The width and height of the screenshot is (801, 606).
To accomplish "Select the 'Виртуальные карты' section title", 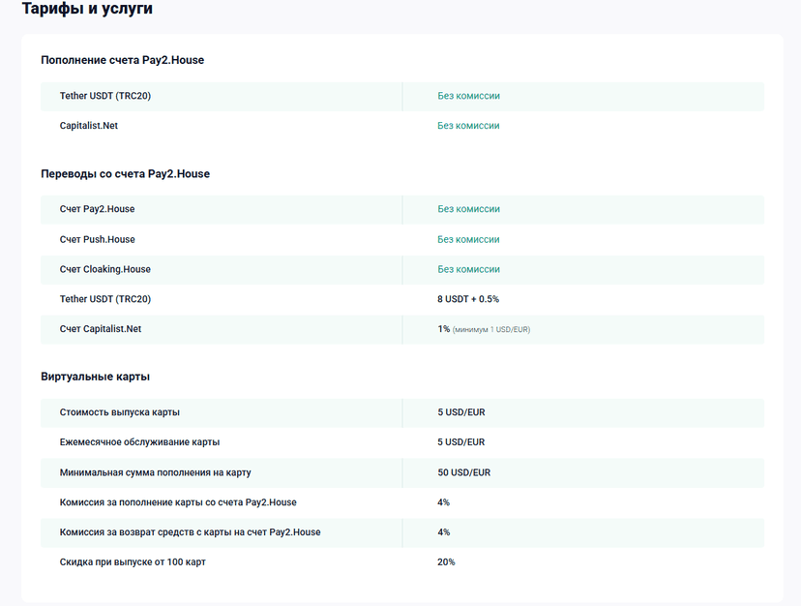I will 96,377.
